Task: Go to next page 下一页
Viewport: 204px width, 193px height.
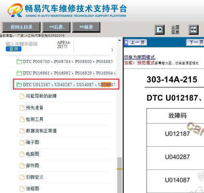Action: (x=195, y=42)
